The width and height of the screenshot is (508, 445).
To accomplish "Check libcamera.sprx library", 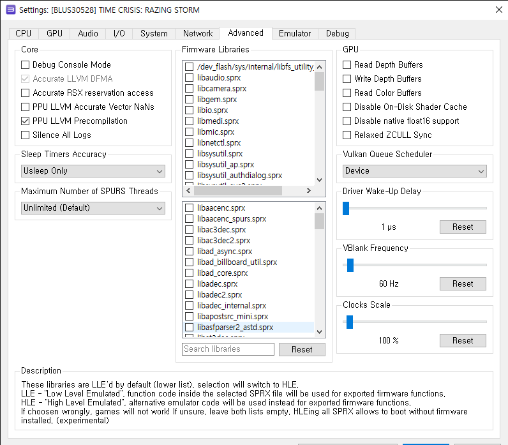I will (189, 89).
